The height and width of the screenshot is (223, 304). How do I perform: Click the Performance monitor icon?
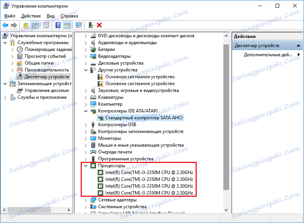(x=19, y=70)
